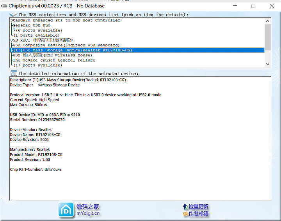Viewport: 281px width, 221px height.
Task: Click the Device Name: RTL9210B-CG line
Action: point(35,135)
